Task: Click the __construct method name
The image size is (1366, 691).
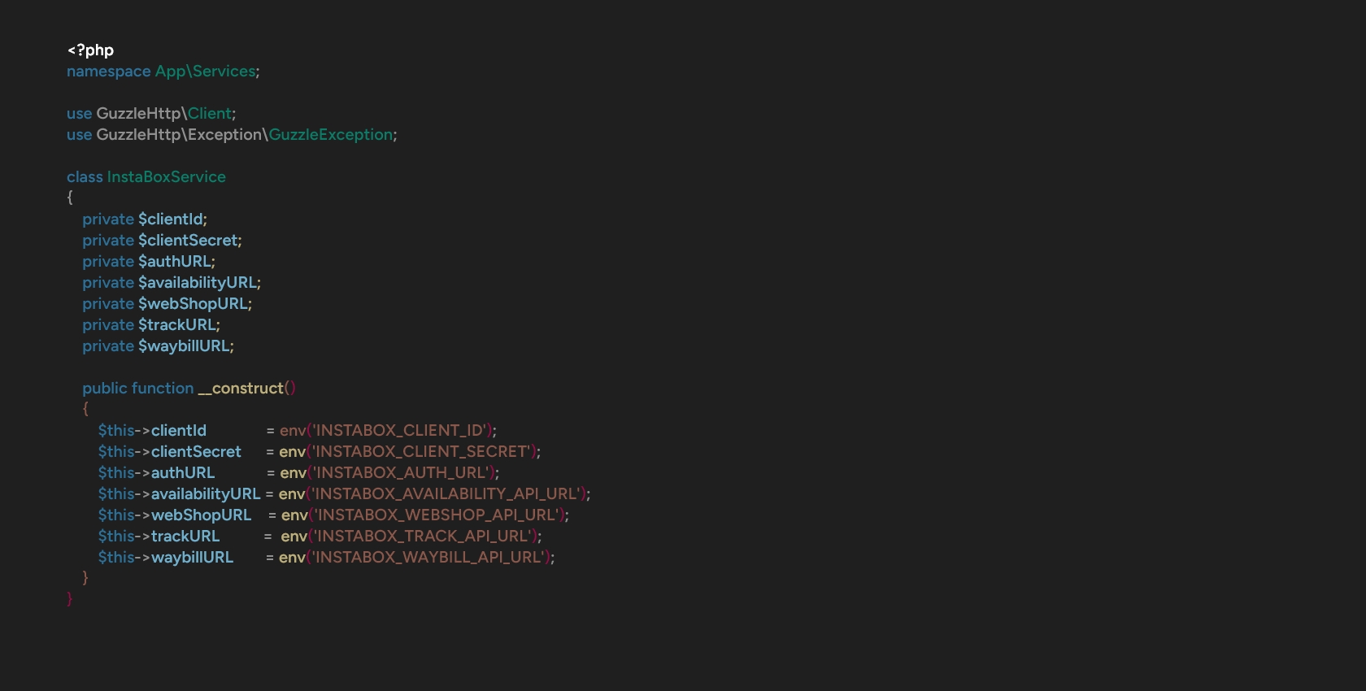Action: pyautogui.click(x=241, y=389)
